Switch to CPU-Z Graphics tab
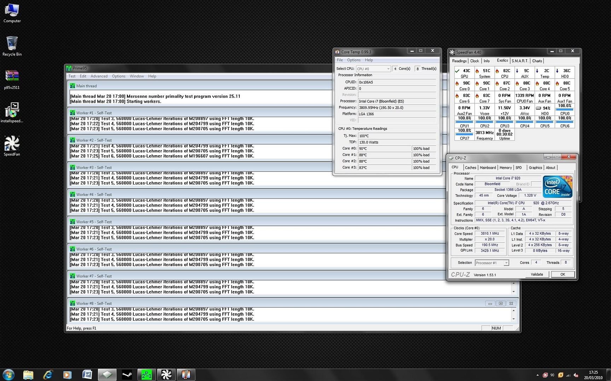The height and width of the screenshot is (381, 611). point(535,168)
